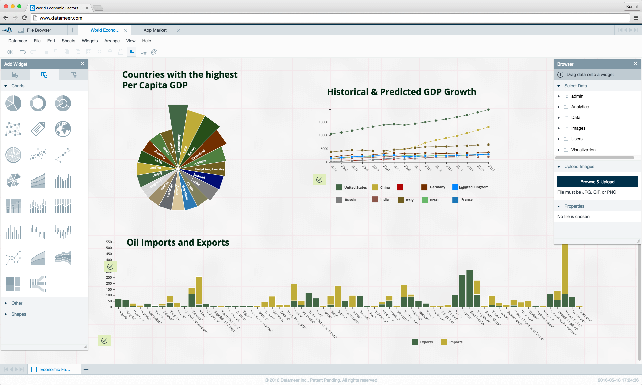Click the United States legend swatch
The image size is (642, 385).
click(339, 187)
